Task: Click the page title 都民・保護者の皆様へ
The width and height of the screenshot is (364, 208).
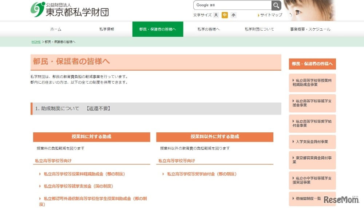Action: click(71, 61)
